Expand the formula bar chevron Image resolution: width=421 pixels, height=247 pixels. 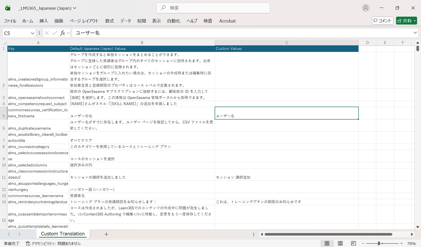415,33
